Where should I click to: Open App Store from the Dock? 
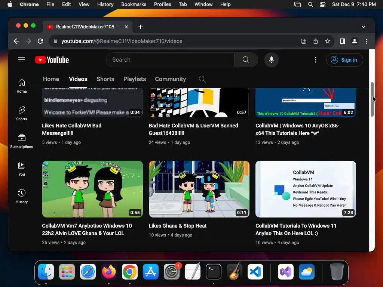click(151, 272)
